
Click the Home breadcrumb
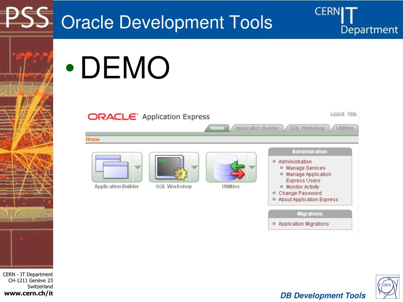coord(93,140)
